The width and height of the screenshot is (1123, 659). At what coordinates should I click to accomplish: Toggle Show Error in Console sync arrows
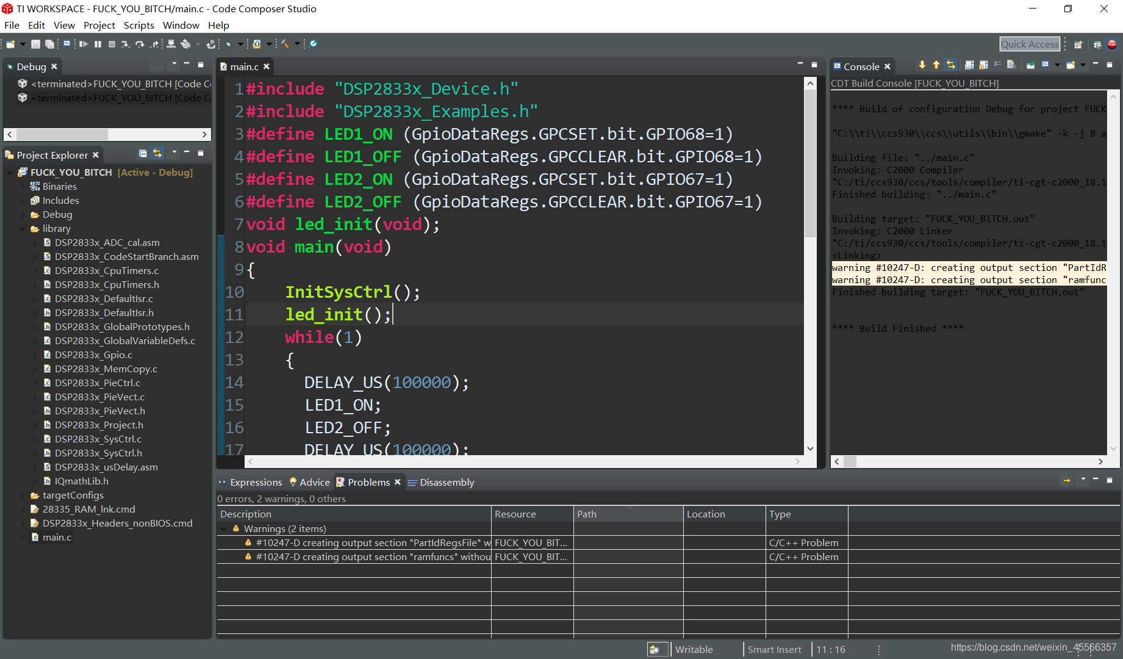951,65
